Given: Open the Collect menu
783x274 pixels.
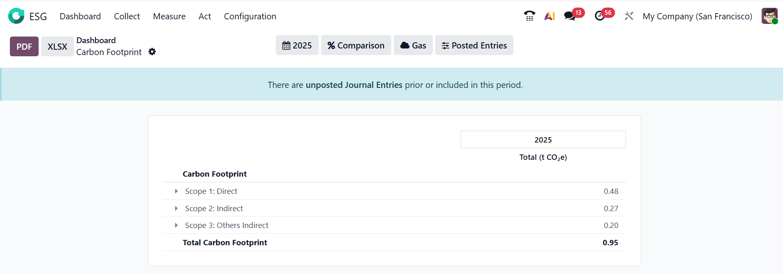Looking at the screenshot, I should click(x=127, y=16).
